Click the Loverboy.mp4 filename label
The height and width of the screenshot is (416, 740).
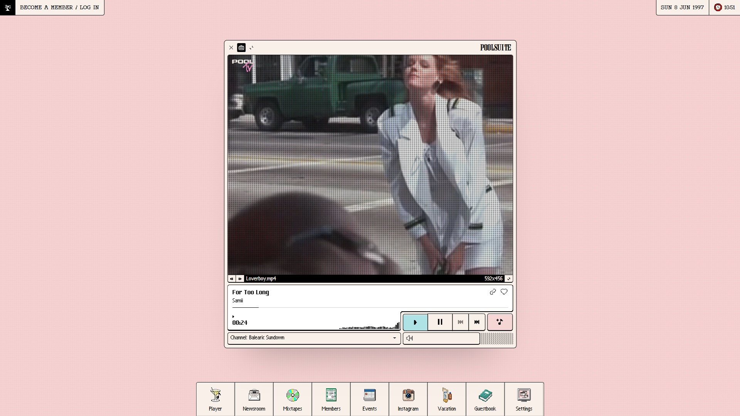tap(261, 278)
